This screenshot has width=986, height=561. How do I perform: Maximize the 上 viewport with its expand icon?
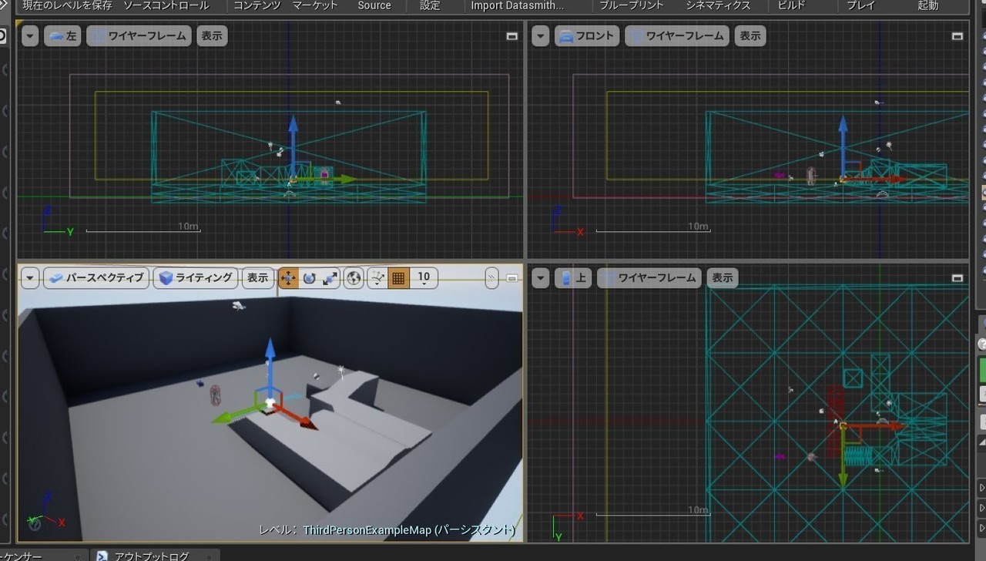coord(957,277)
